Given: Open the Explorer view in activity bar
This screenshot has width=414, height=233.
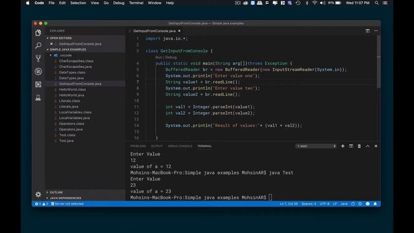Looking at the screenshot, I should click(x=38, y=33).
